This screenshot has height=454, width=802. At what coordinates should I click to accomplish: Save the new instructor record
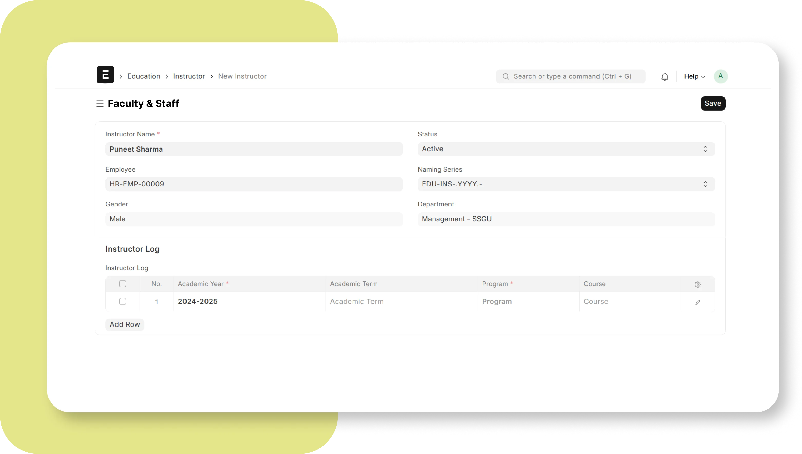713,103
